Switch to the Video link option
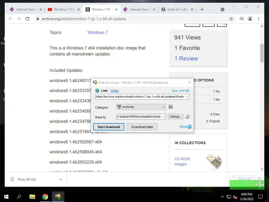Screen dimensions: 269x202 (x=115, y=91)
